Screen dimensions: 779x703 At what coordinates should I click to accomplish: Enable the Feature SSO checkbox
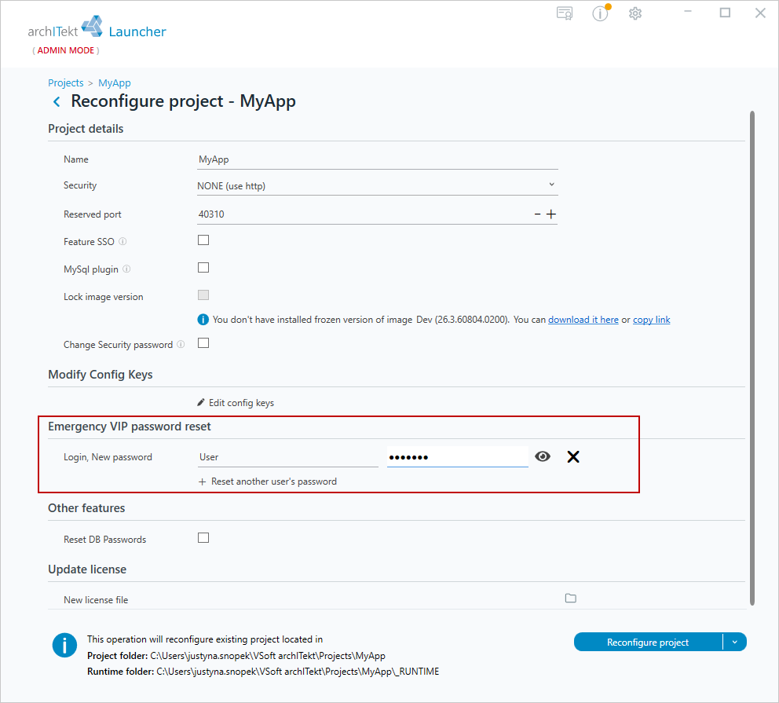pyautogui.click(x=203, y=240)
